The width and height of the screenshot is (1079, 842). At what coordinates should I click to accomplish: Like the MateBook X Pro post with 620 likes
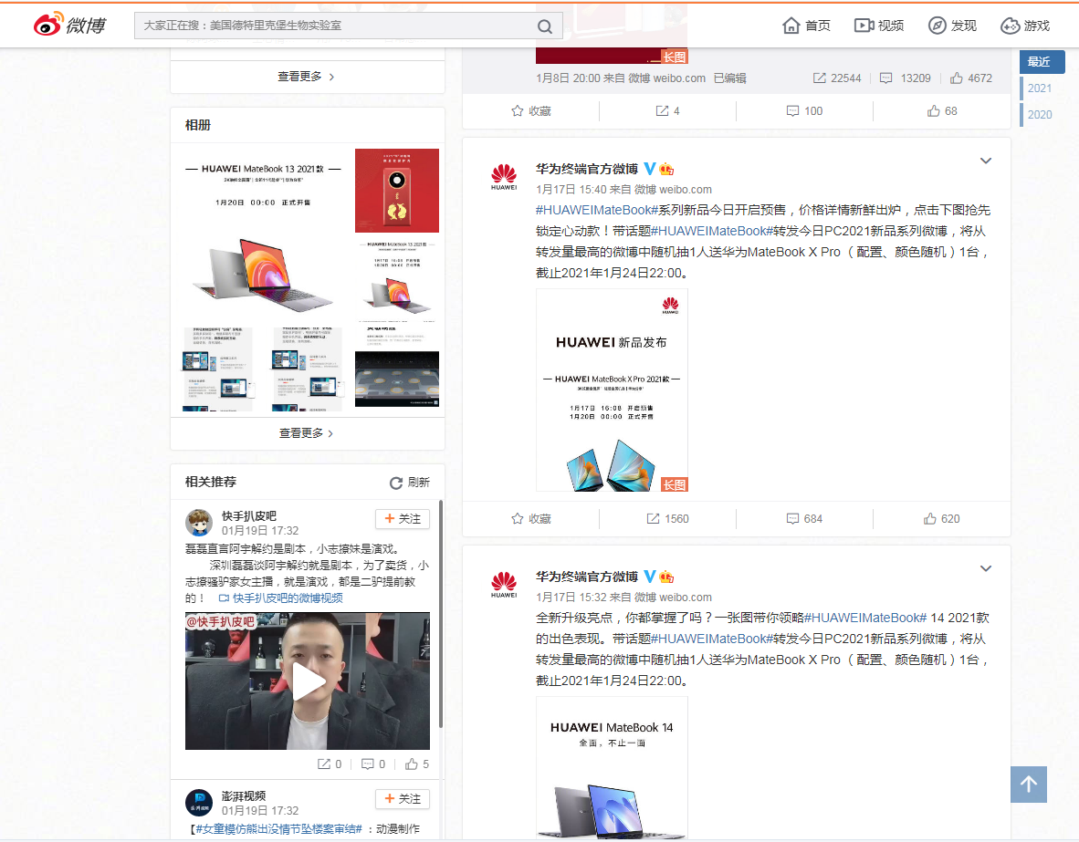(x=941, y=518)
